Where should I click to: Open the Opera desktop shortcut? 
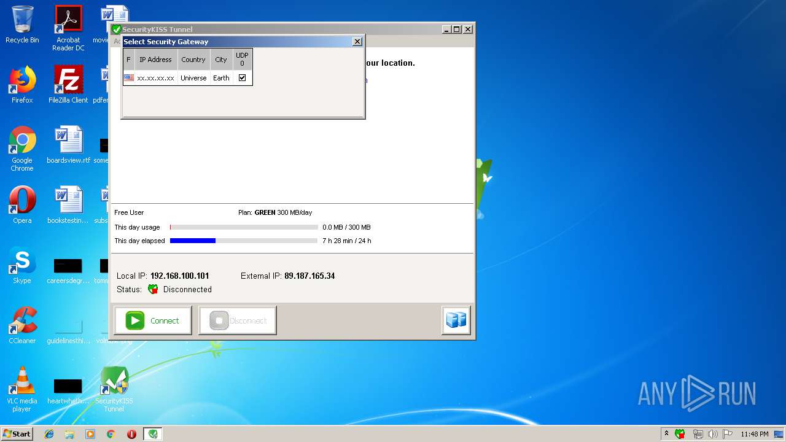tap(22, 205)
